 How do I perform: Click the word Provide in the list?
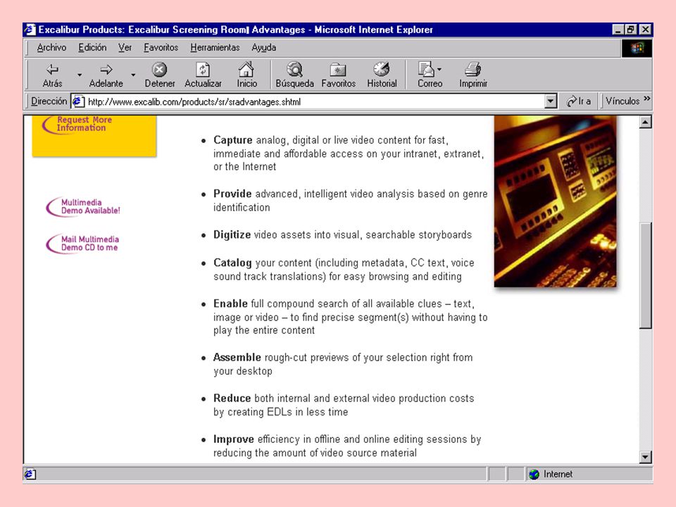(232, 194)
